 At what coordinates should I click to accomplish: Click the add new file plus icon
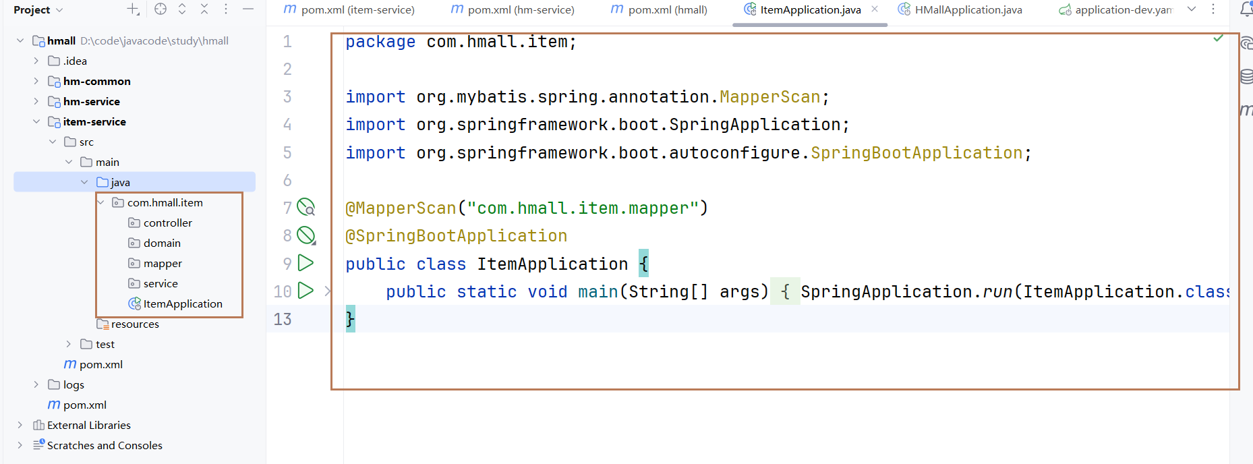[134, 9]
